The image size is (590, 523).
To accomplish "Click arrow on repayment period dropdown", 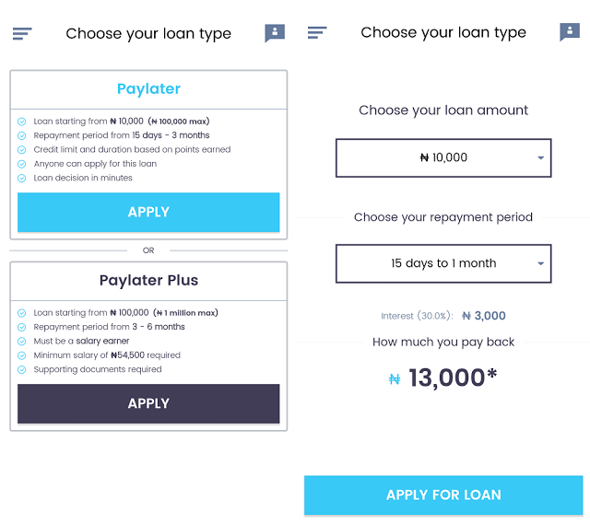I will (541, 263).
